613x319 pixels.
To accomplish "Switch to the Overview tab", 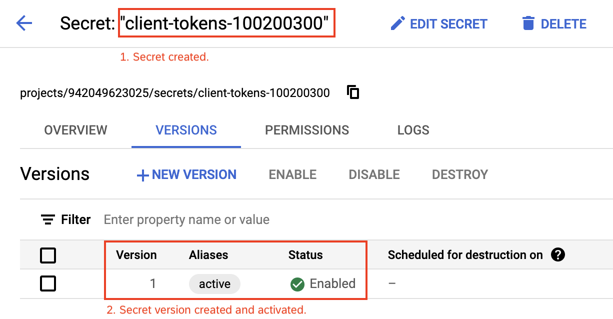I will tap(75, 130).
